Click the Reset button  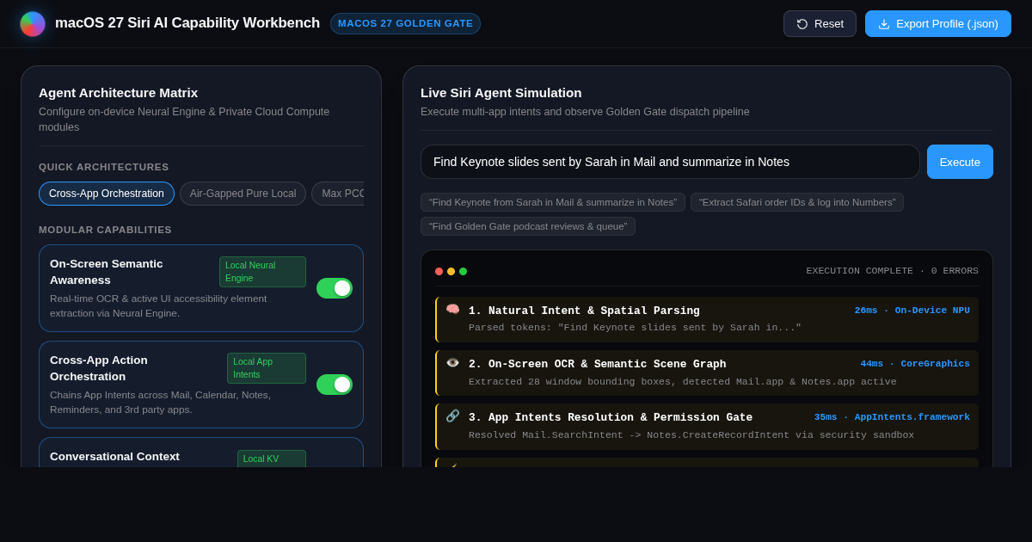(820, 24)
